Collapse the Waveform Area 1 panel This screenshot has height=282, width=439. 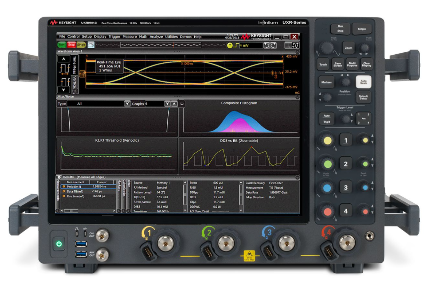pyautogui.click(x=297, y=52)
